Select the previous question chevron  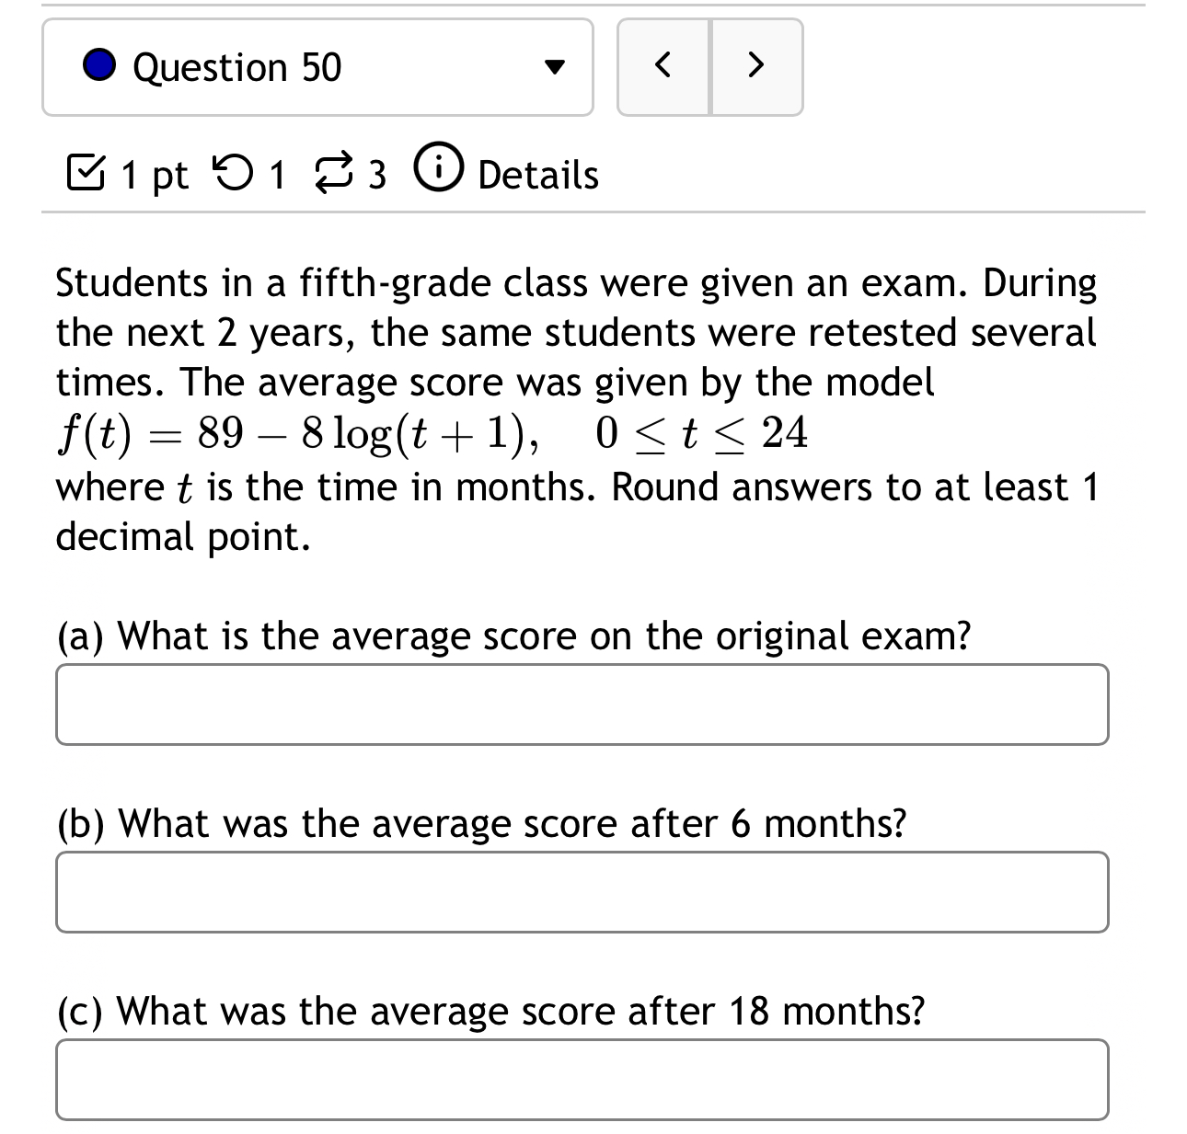(x=664, y=66)
